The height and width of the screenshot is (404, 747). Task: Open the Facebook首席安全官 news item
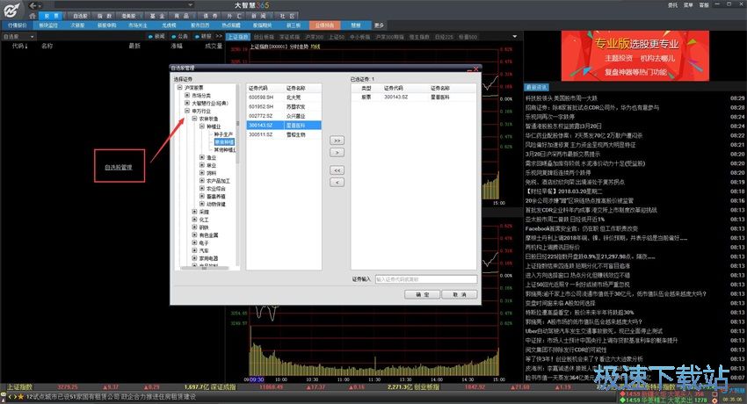point(581,228)
